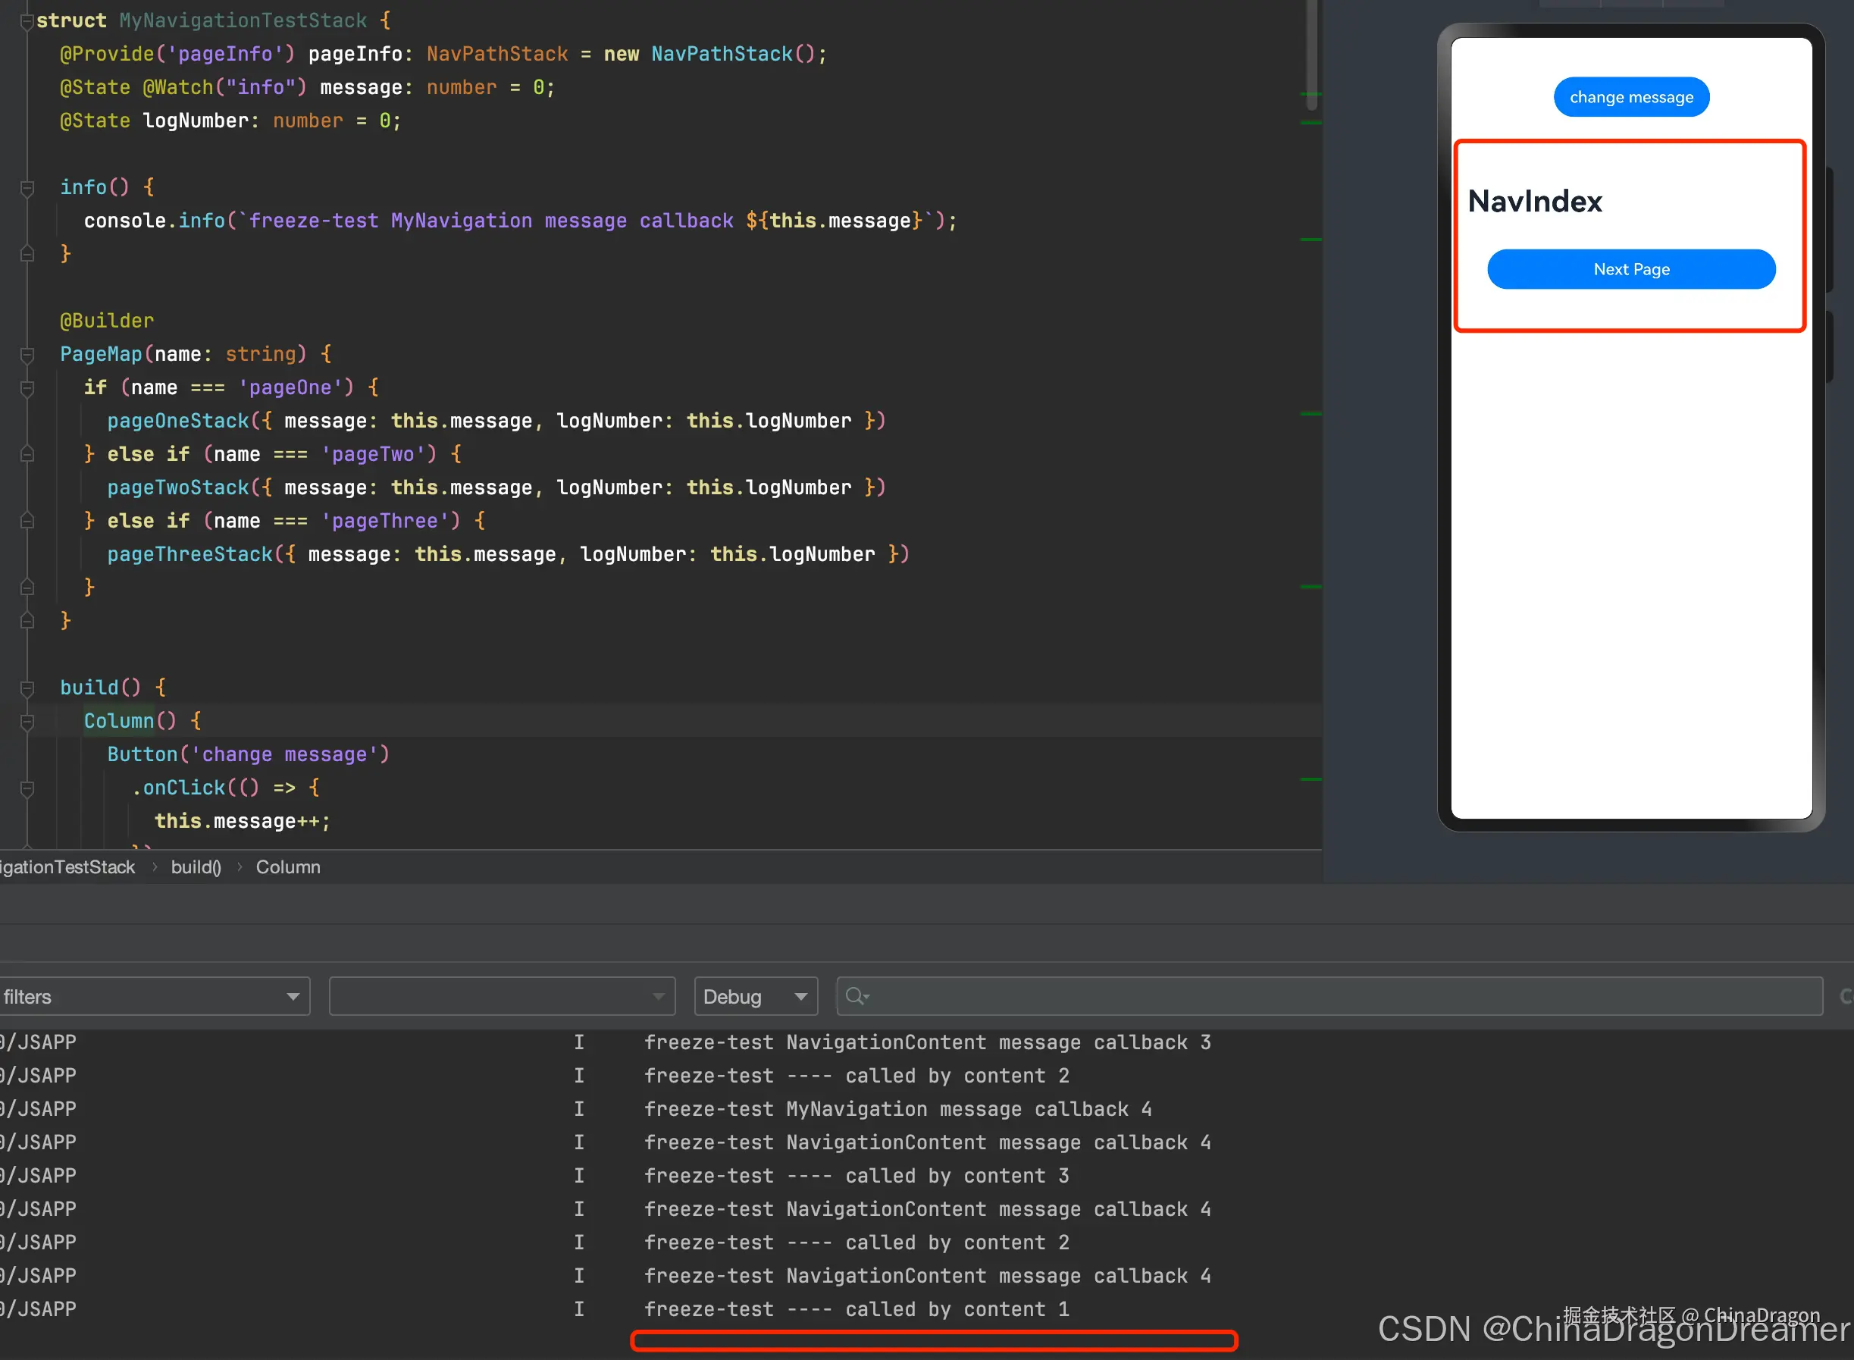Click '@Watch("info")' decorator in code
The width and height of the screenshot is (1854, 1360).
point(224,87)
